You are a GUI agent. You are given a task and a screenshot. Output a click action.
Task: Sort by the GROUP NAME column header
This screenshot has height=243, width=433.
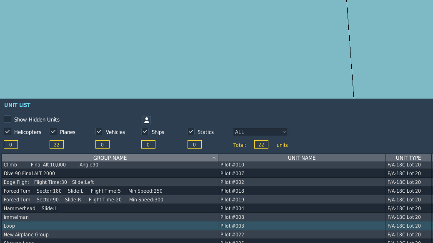click(110, 158)
